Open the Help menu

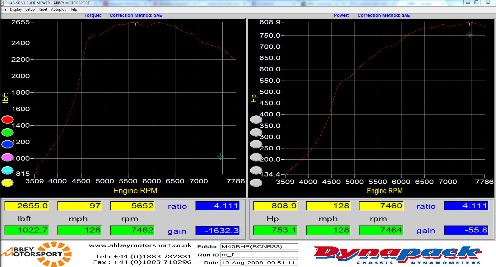tap(73, 9)
